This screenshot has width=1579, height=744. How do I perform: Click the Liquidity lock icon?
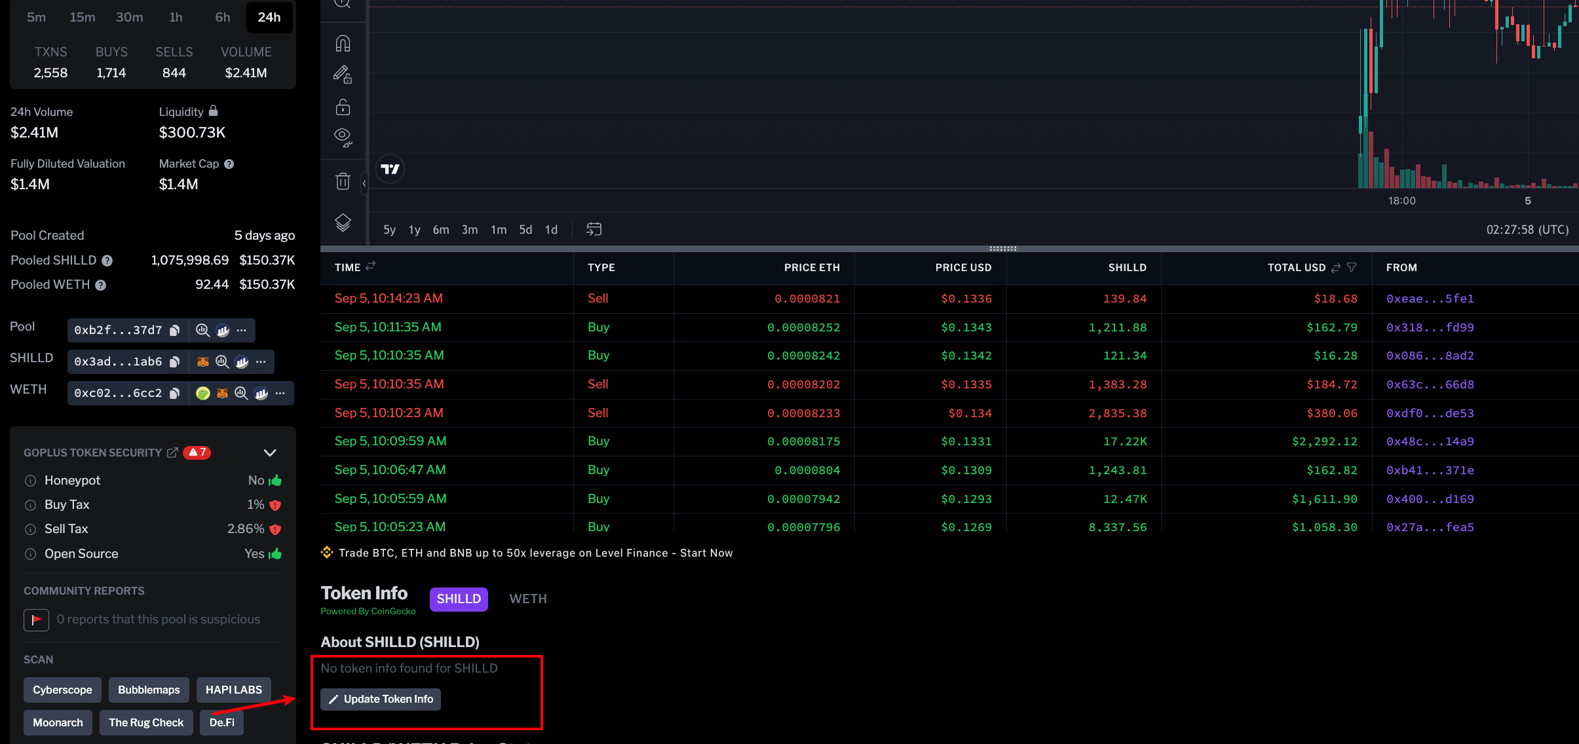213,111
